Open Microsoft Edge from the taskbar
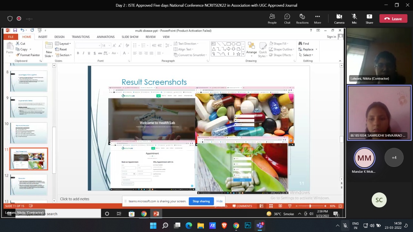413x232 pixels. 189,226
